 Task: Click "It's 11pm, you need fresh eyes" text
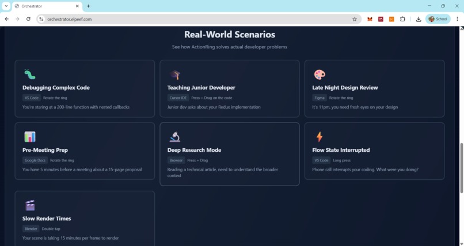[x=355, y=107]
